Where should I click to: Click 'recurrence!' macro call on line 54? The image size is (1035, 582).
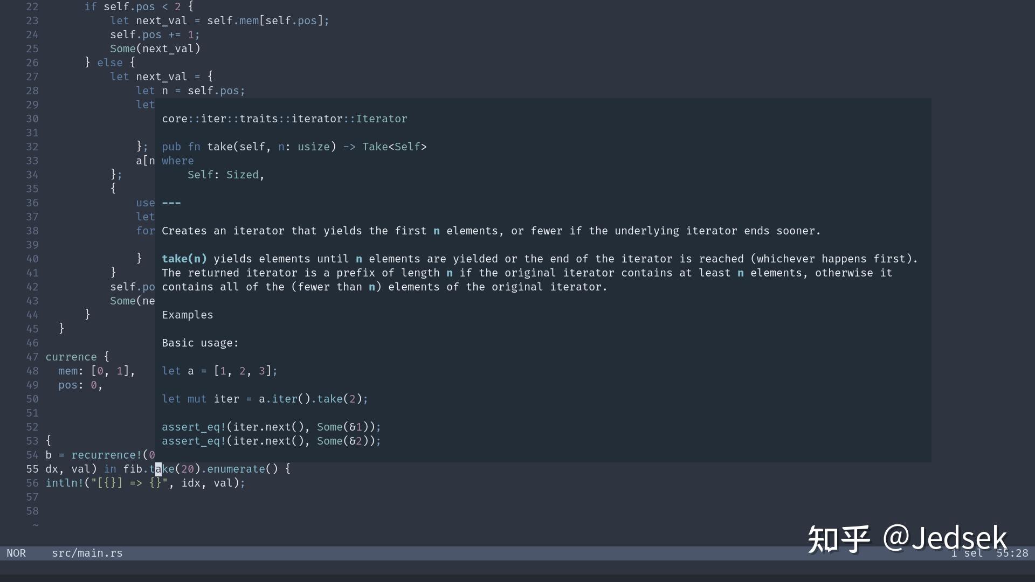tap(106, 455)
